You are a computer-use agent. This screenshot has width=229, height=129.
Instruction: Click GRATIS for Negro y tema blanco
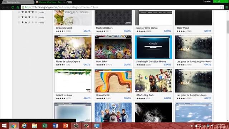pyautogui.click(x=167, y=31)
